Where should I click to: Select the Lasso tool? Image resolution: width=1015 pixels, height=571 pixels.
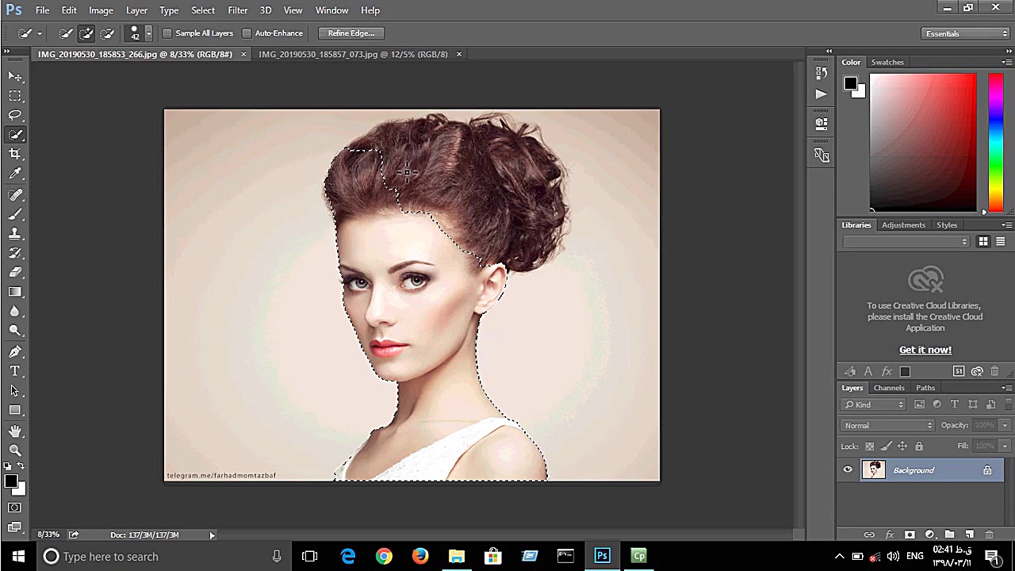pos(15,115)
